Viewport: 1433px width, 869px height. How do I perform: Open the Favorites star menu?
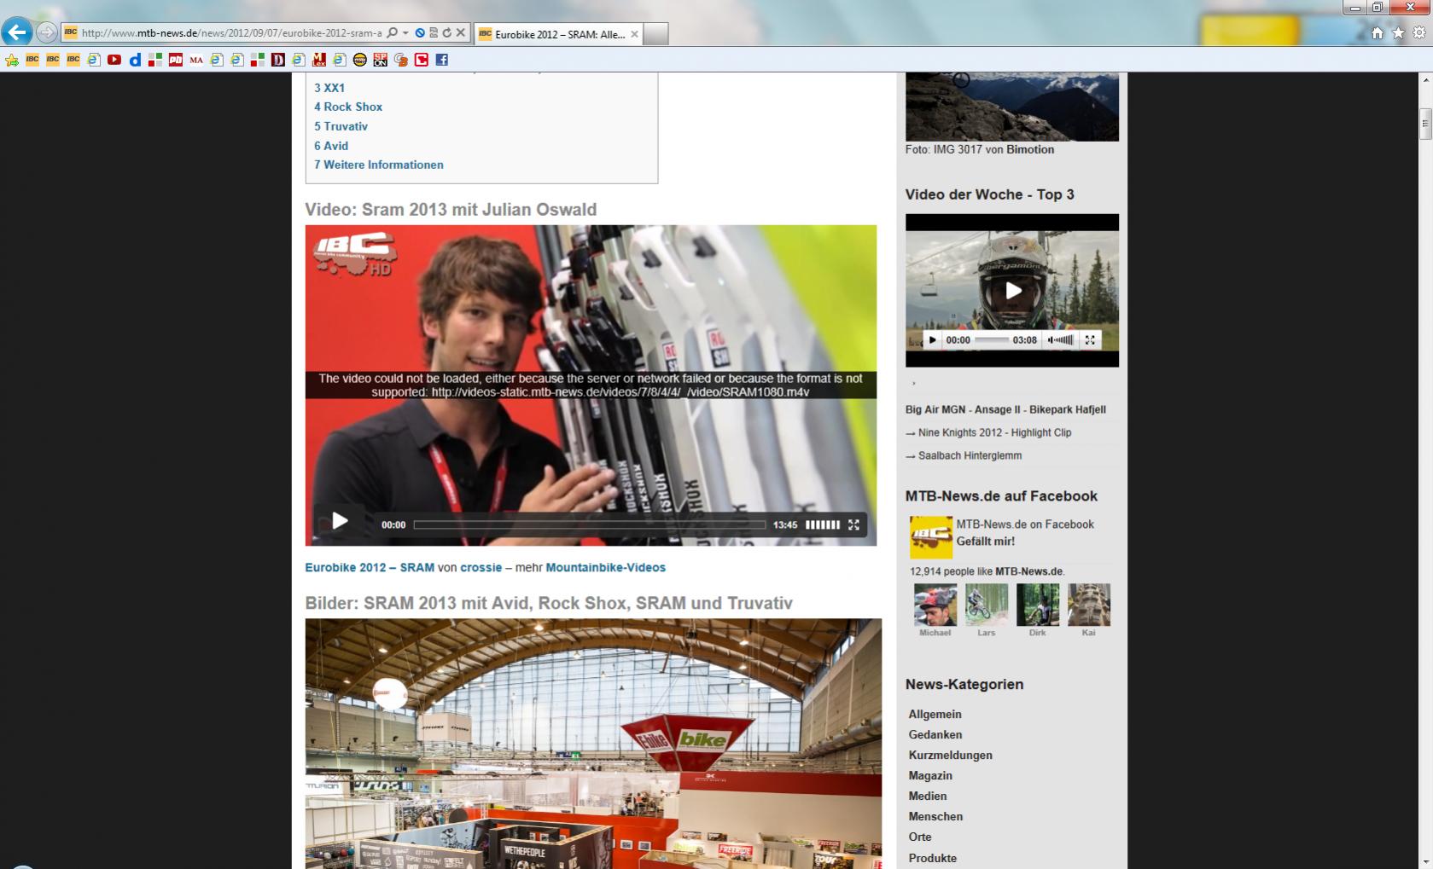point(1398,33)
